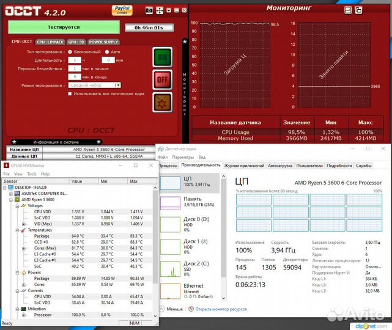Image resolution: width=392 pixels, height=330 pixels.
Task: Open the Журнал приложений tab
Action: click(x=244, y=166)
